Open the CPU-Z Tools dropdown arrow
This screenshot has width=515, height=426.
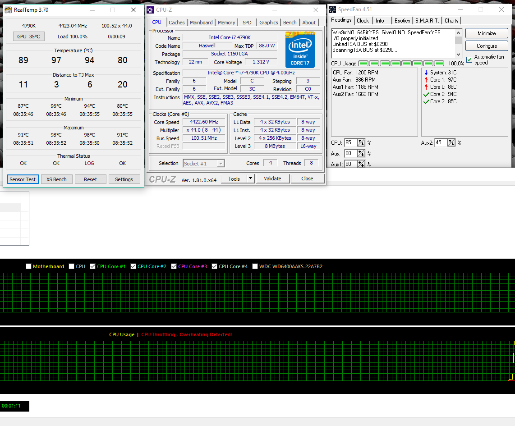[250, 179]
